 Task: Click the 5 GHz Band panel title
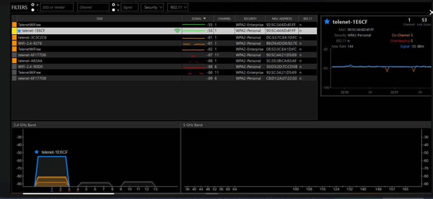[193, 125]
